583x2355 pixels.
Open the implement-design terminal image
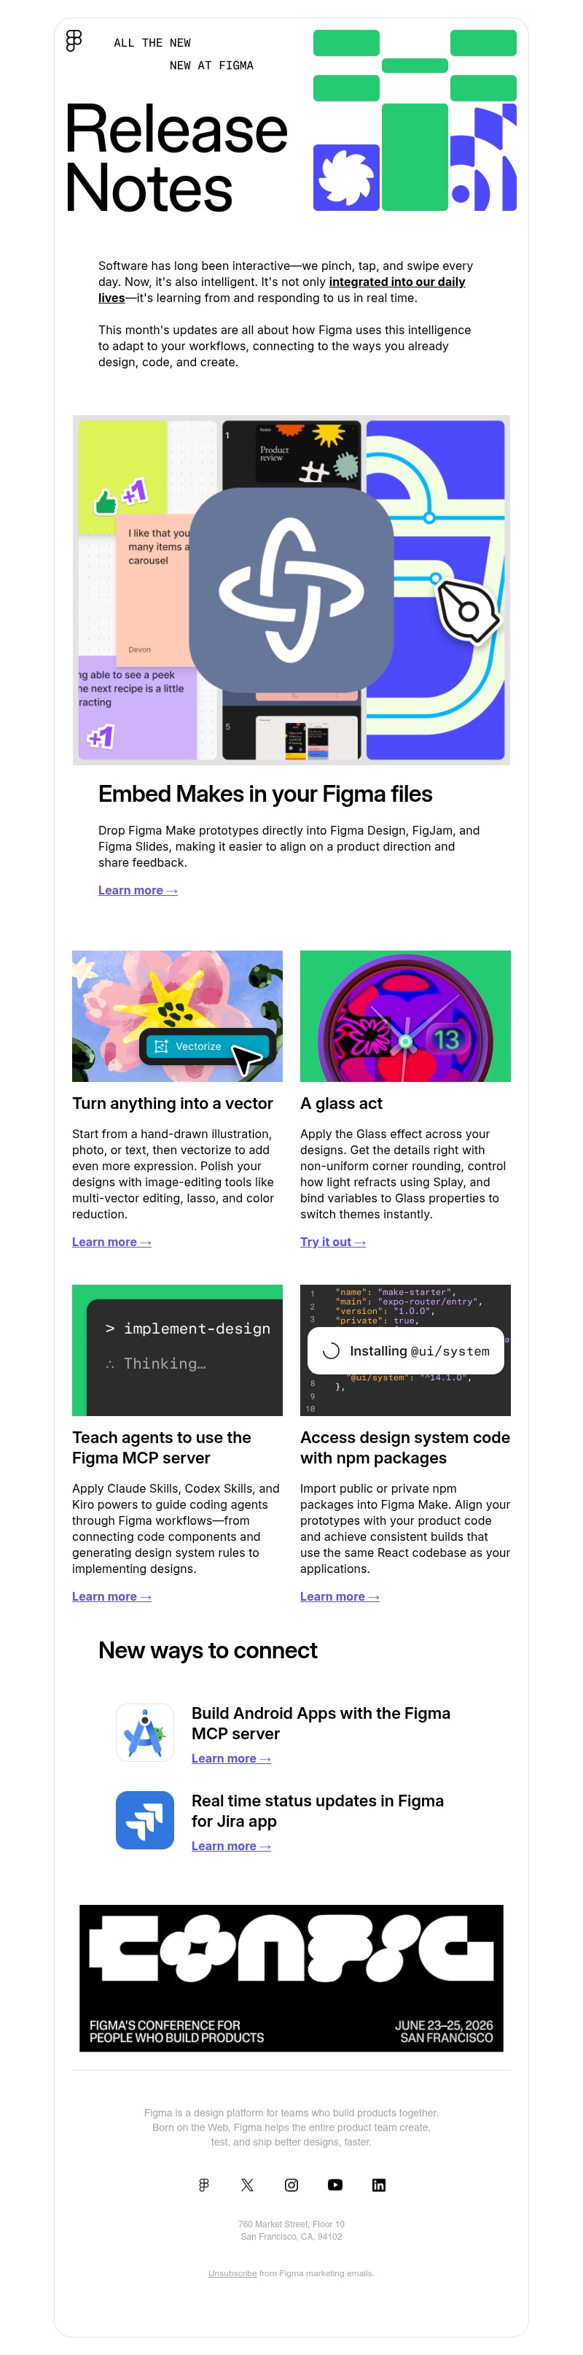pos(177,1350)
